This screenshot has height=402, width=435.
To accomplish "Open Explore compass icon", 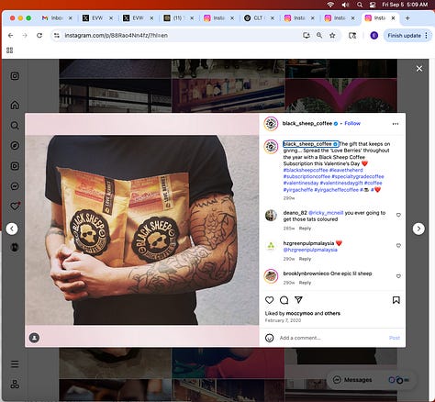I will coord(15,146).
